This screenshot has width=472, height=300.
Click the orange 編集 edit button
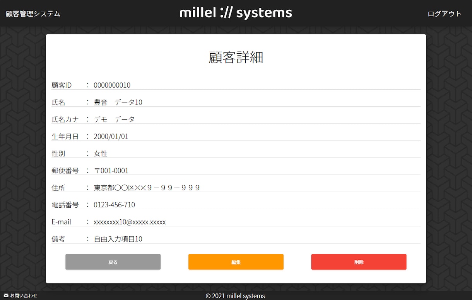tap(236, 262)
